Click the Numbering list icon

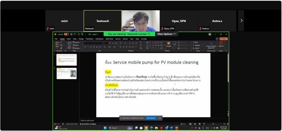click(125, 43)
